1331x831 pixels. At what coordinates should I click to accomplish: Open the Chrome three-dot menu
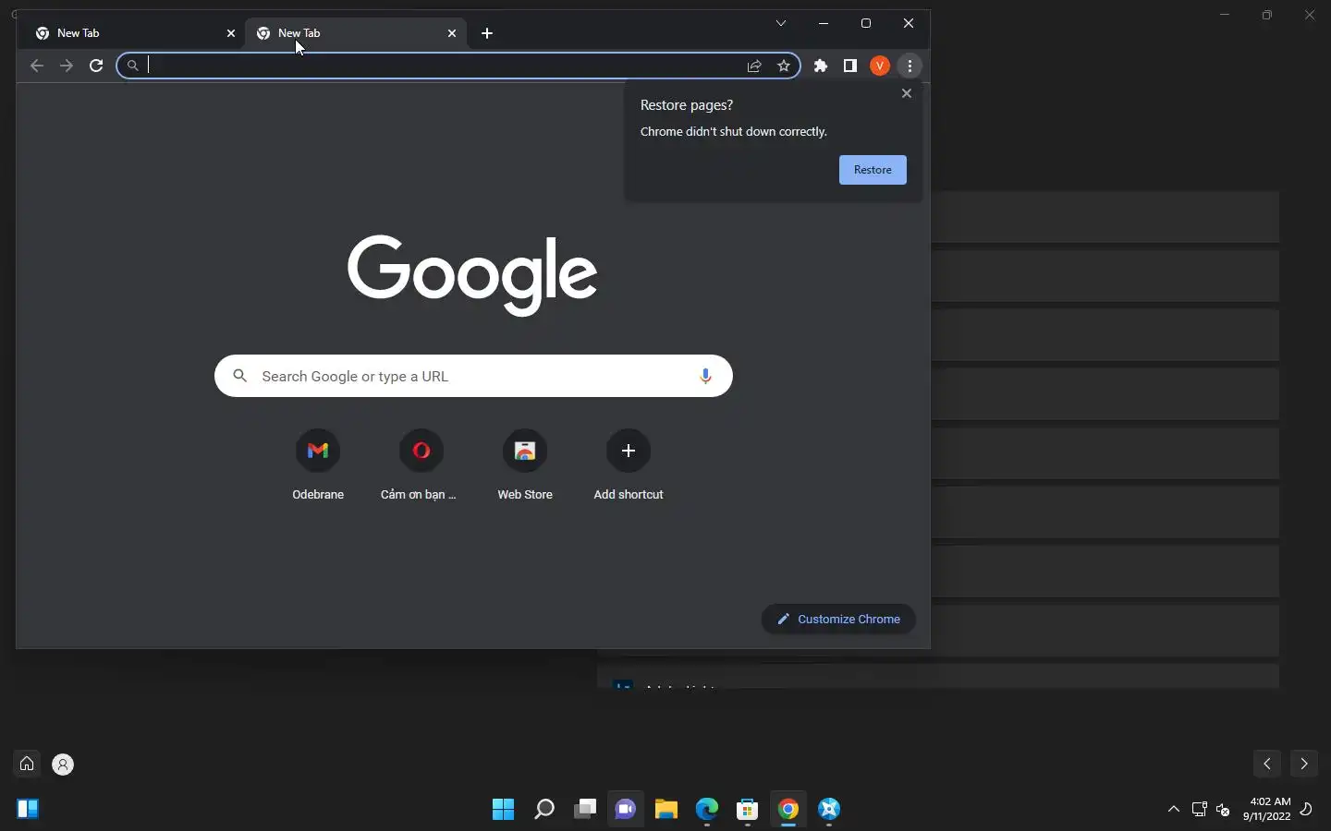click(910, 66)
